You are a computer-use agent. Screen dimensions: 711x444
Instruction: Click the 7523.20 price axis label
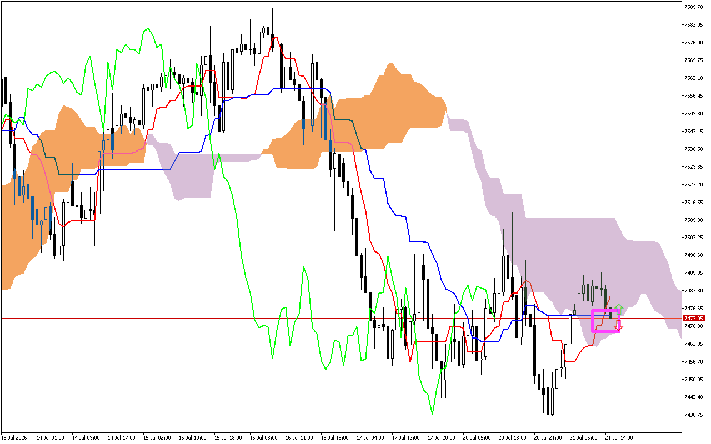(x=694, y=185)
